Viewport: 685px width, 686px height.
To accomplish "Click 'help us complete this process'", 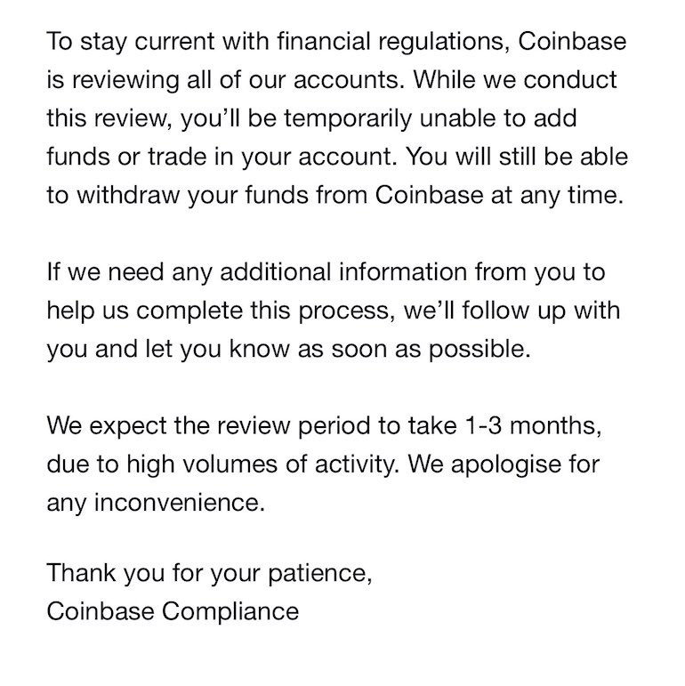I will coord(217,312).
